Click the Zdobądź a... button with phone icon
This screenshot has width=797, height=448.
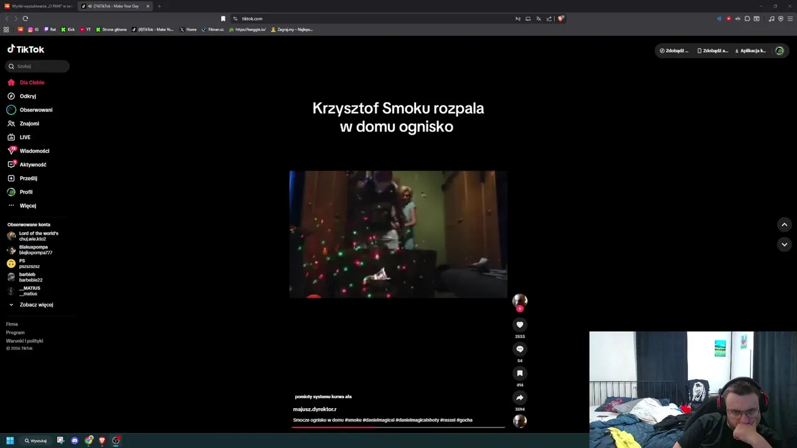(712, 50)
